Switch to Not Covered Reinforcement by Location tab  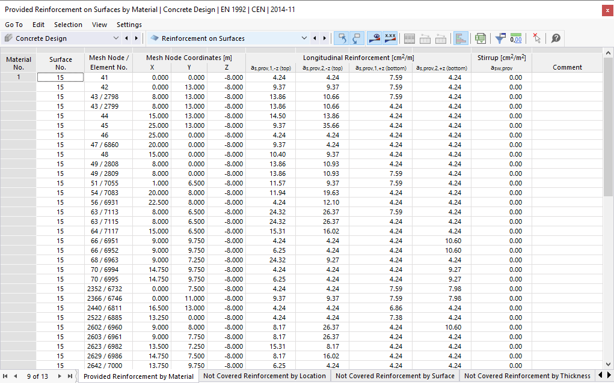[x=265, y=376]
